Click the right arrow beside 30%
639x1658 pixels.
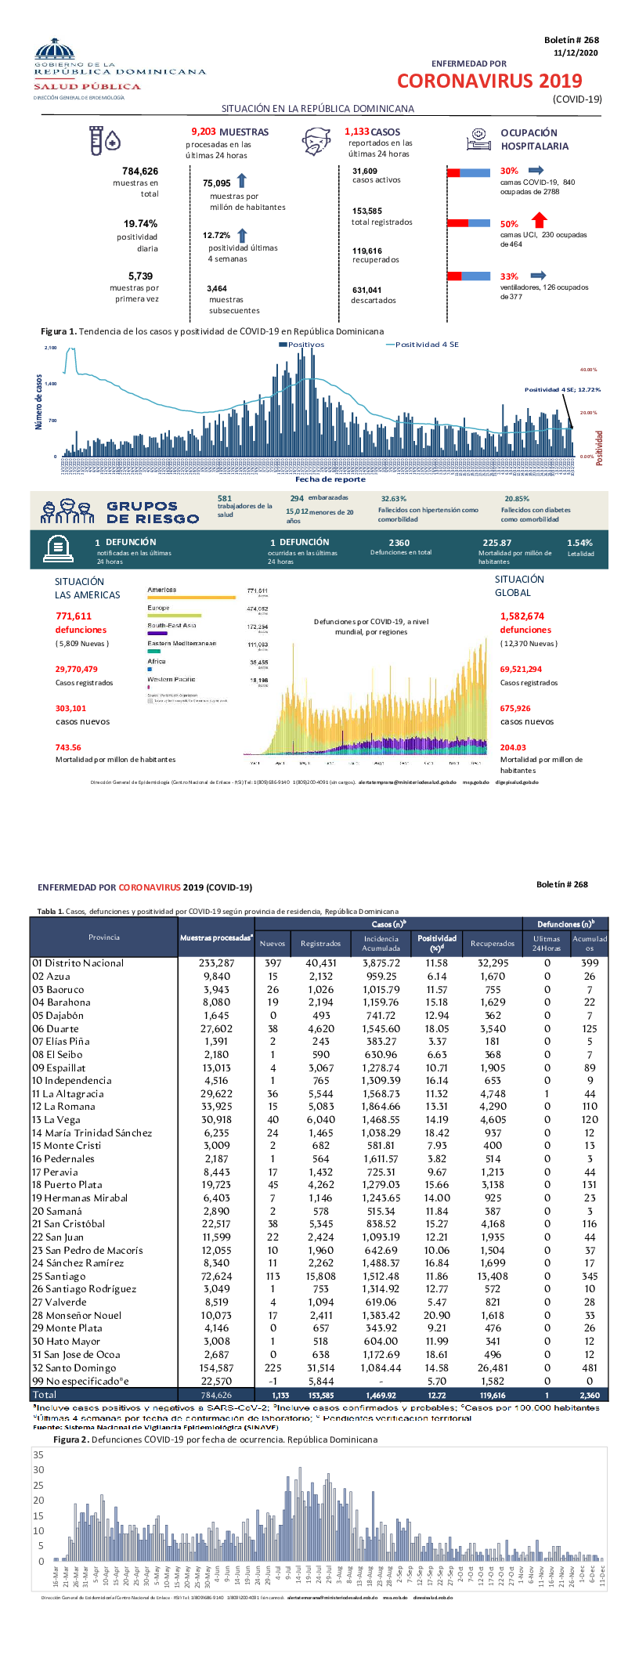[x=536, y=170]
